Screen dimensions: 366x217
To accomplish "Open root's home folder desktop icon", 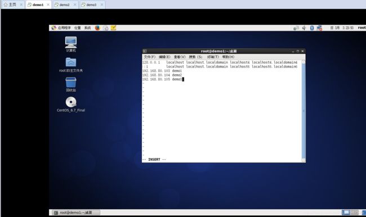I will coord(71,65).
